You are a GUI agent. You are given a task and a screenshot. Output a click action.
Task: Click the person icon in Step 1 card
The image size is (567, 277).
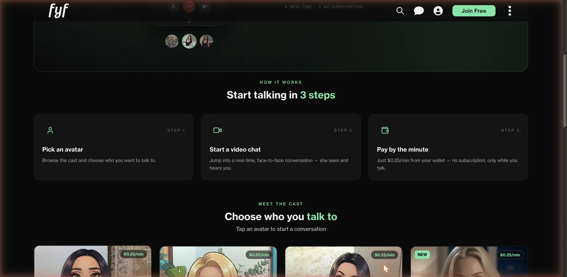50,130
